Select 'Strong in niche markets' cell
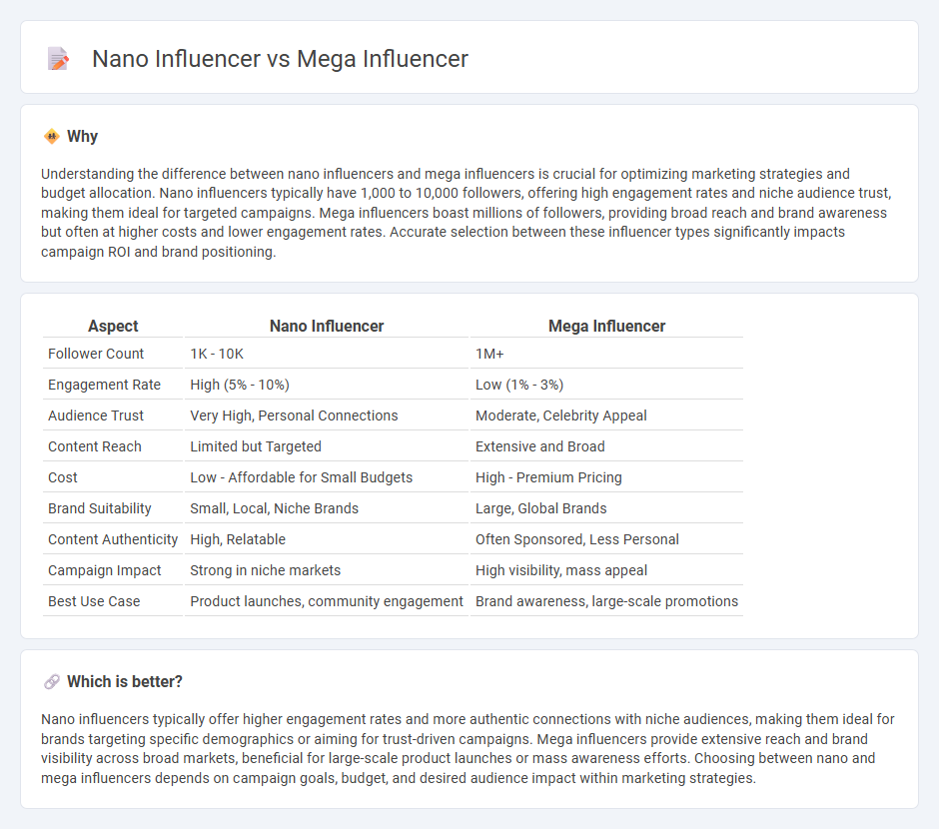Viewport: 939px width, 829px height. 266,570
